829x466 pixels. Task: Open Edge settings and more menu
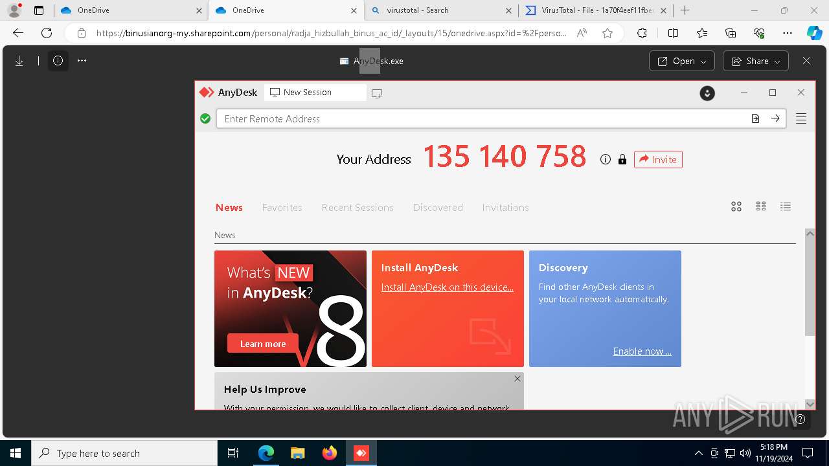[788, 33]
